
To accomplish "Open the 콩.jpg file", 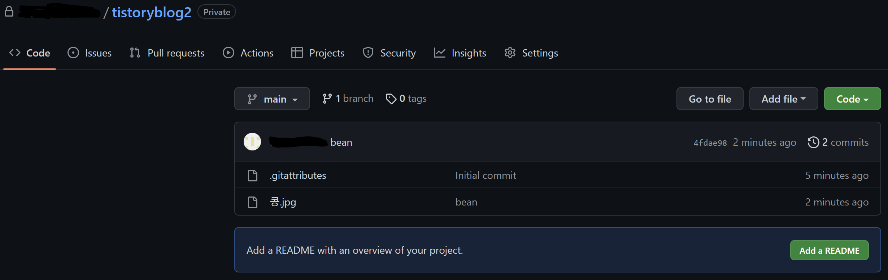I will pos(283,202).
